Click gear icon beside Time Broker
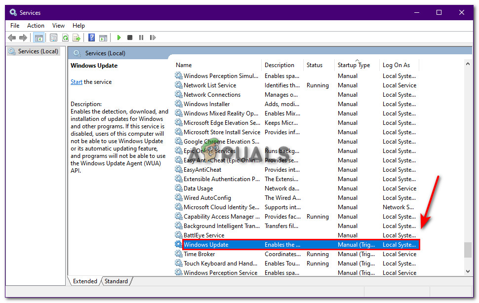 pos(178,254)
